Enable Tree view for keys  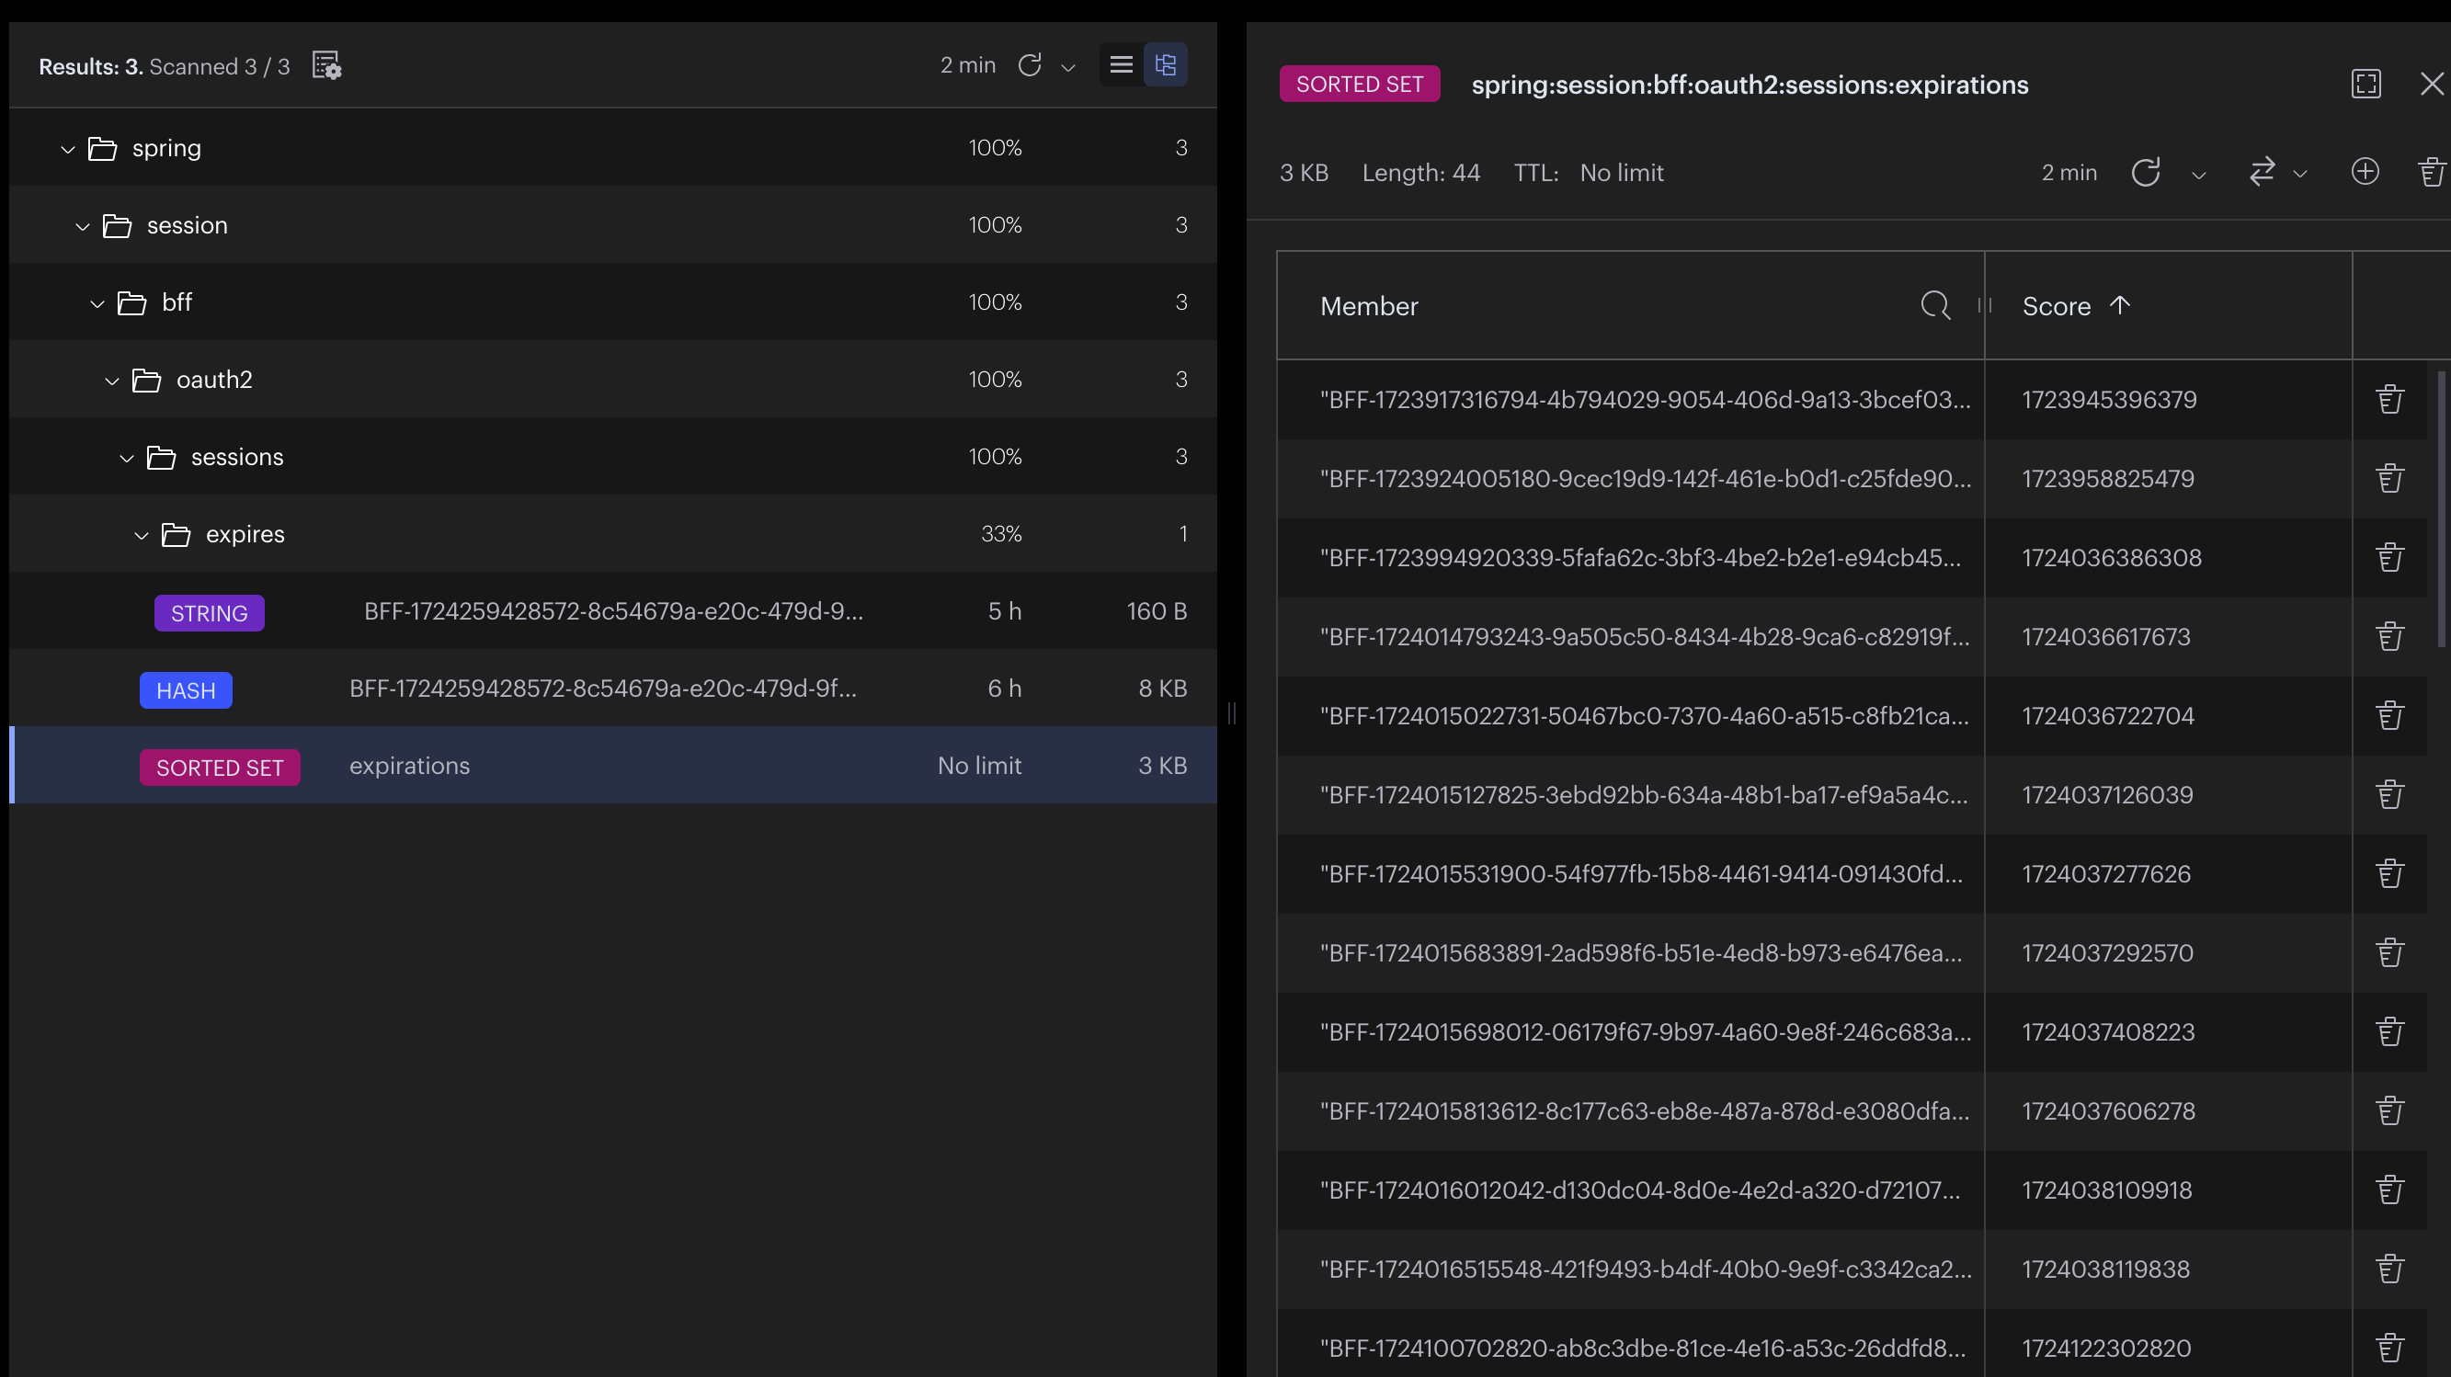1166,64
